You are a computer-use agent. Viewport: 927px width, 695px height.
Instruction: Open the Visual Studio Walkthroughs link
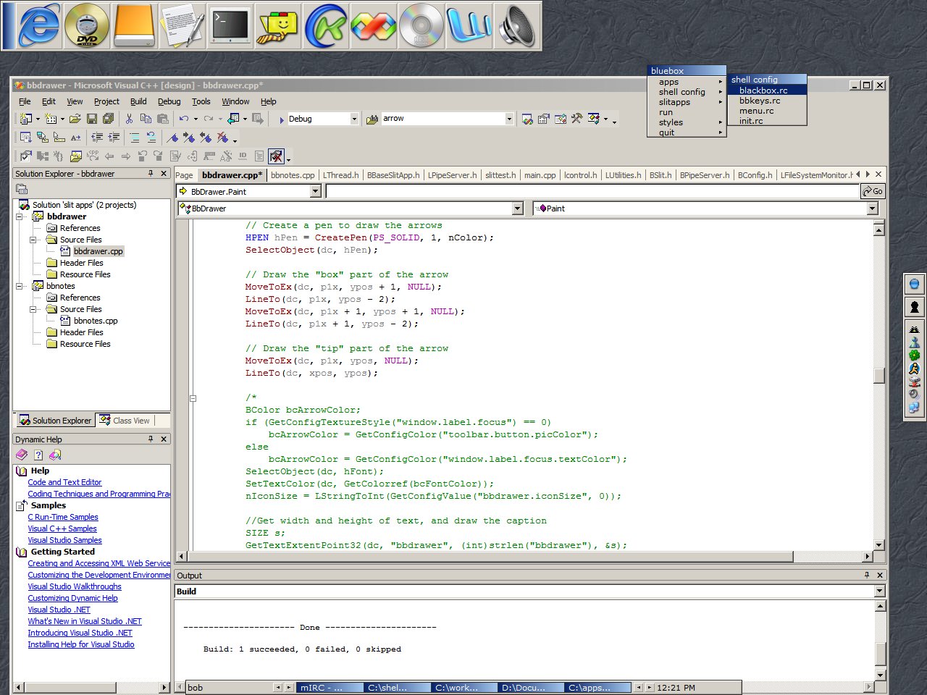point(75,586)
